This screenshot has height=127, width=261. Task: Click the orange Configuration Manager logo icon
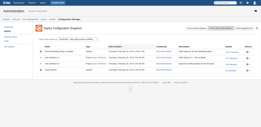pos(39,28)
